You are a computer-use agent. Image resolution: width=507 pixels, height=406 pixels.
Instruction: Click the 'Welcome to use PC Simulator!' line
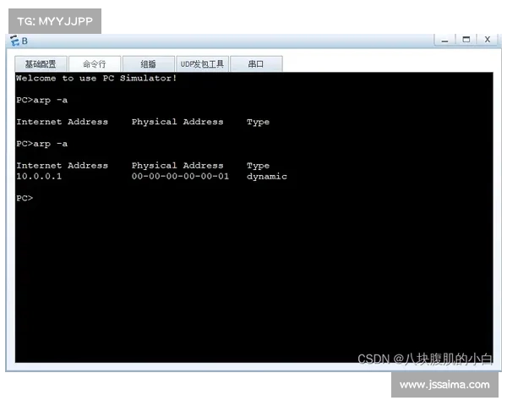[x=96, y=78]
